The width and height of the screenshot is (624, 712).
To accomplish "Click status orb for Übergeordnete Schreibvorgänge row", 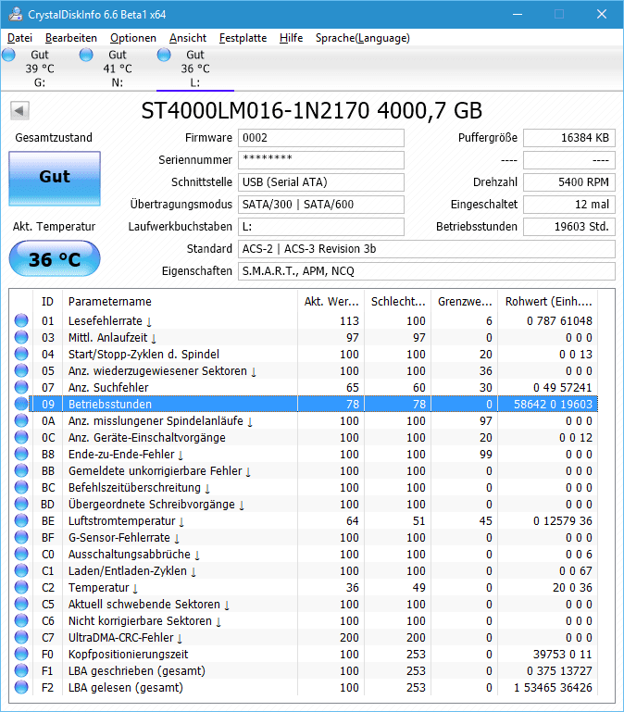I will 21,504.
